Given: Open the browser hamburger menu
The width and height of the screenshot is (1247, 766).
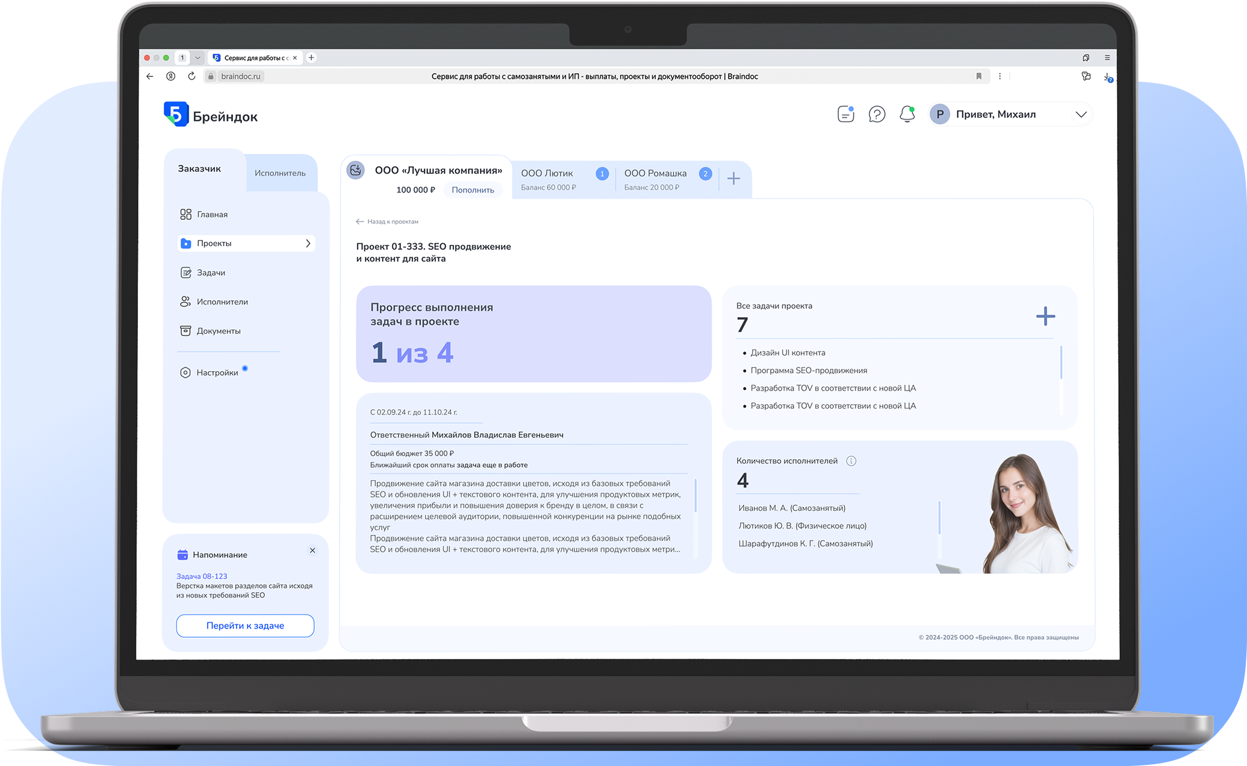Looking at the screenshot, I should [x=1107, y=58].
